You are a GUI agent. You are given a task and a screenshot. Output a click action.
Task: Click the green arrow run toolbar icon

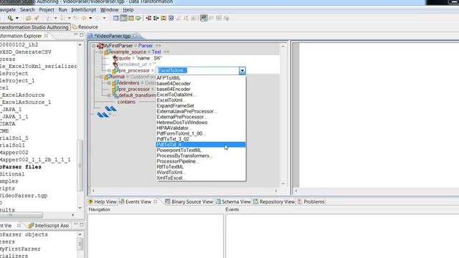point(138,18)
